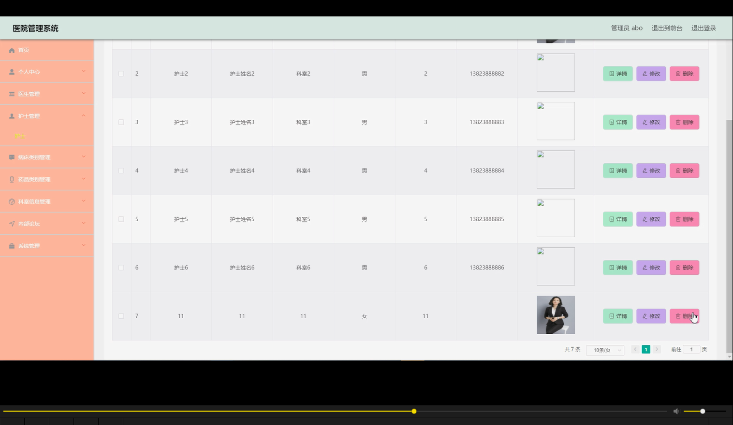Open the 10条/页 page size dropdown

[x=605, y=350]
